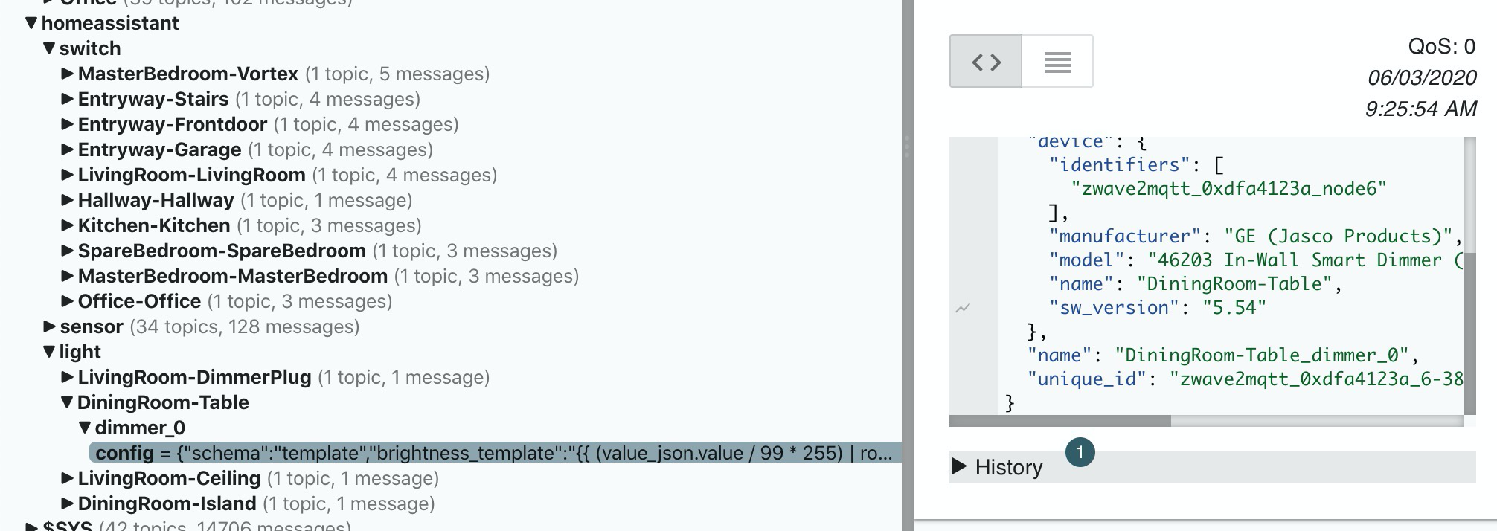
Task: Select the config topic row
Action: point(495,453)
